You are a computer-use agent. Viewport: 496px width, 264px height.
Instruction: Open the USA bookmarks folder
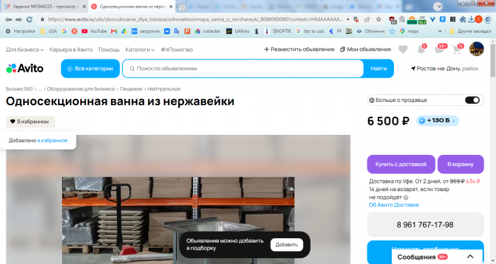48,31
